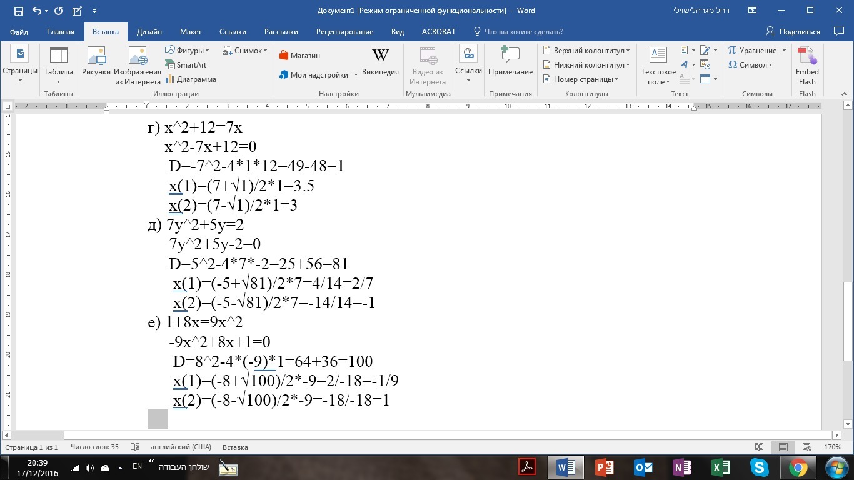Open OneNote from the taskbar

click(682, 467)
